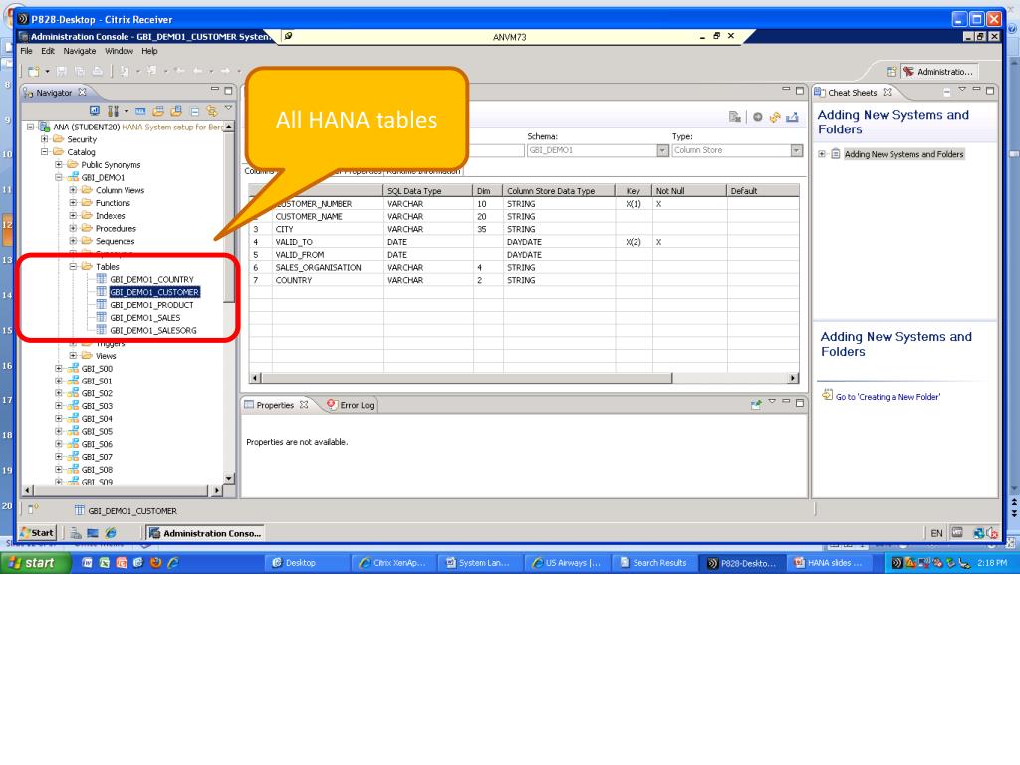The height and width of the screenshot is (765, 1020).
Task: Expand the GBI_S00 schema node
Action: coord(59,368)
